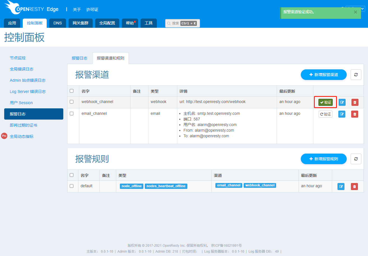Open Admin 站点错误日志 in the sidebar
The image size is (368, 256).
[x=28, y=80]
